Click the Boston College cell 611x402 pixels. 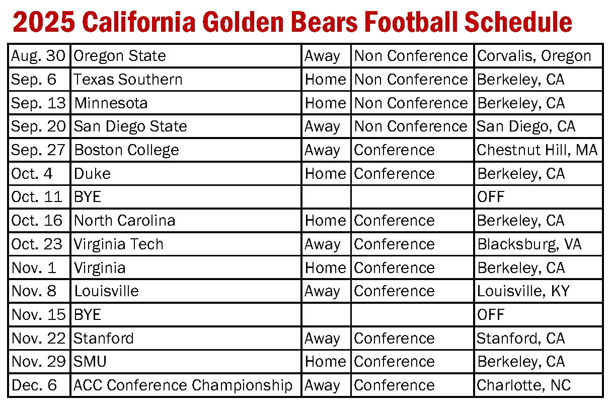click(186, 150)
